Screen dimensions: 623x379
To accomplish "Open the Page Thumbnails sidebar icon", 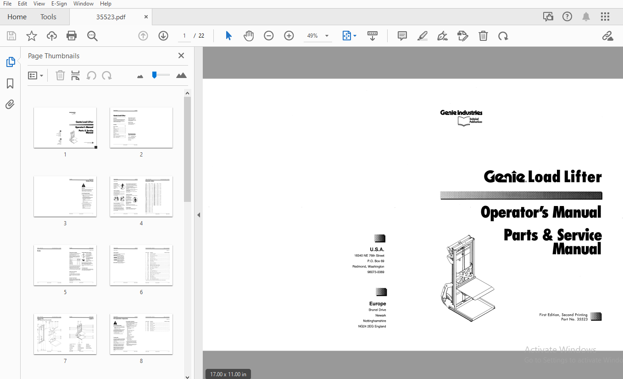I will pos(10,62).
